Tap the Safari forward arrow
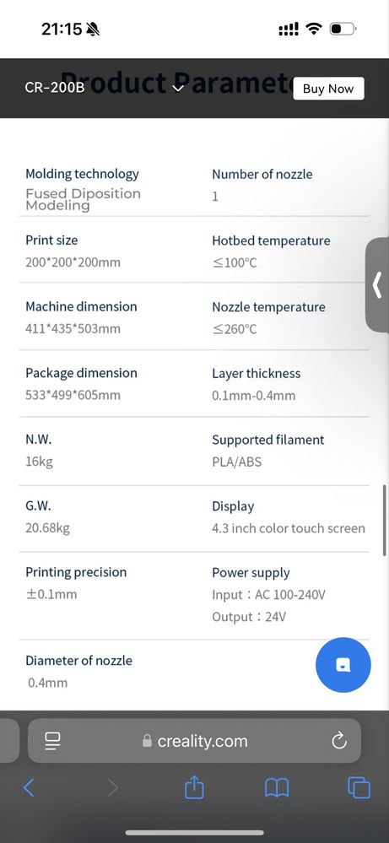Screen dimensions: 389x843 113,788
